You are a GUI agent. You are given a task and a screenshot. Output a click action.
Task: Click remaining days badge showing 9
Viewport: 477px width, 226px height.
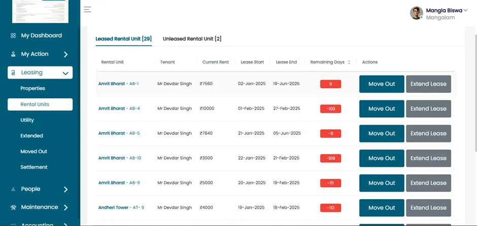pos(330,84)
